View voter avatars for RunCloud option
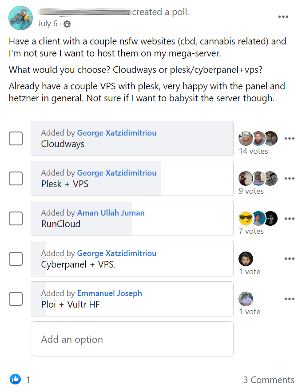This screenshot has width=302, height=392. (x=258, y=218)
